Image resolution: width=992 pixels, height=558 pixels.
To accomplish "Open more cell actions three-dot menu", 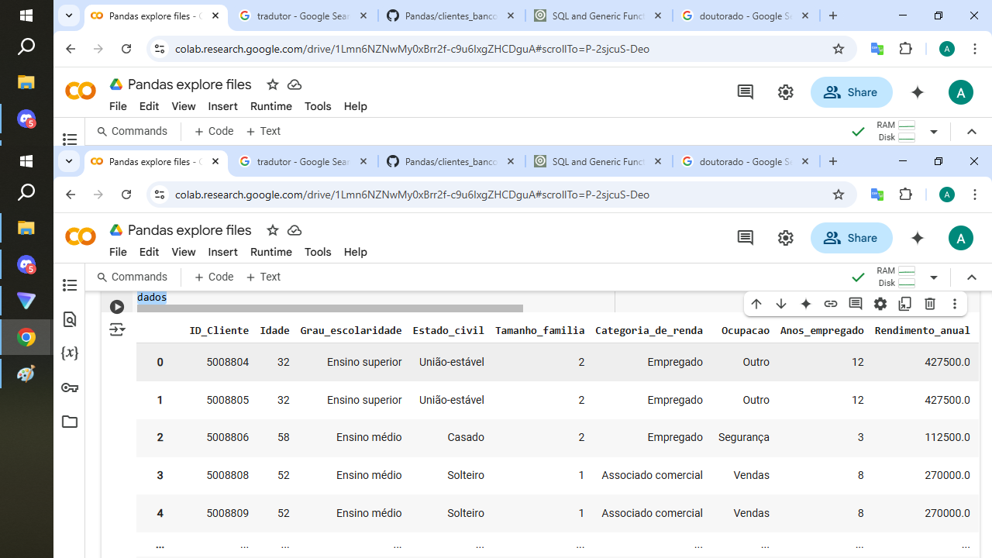I will [x=955, y=304].
